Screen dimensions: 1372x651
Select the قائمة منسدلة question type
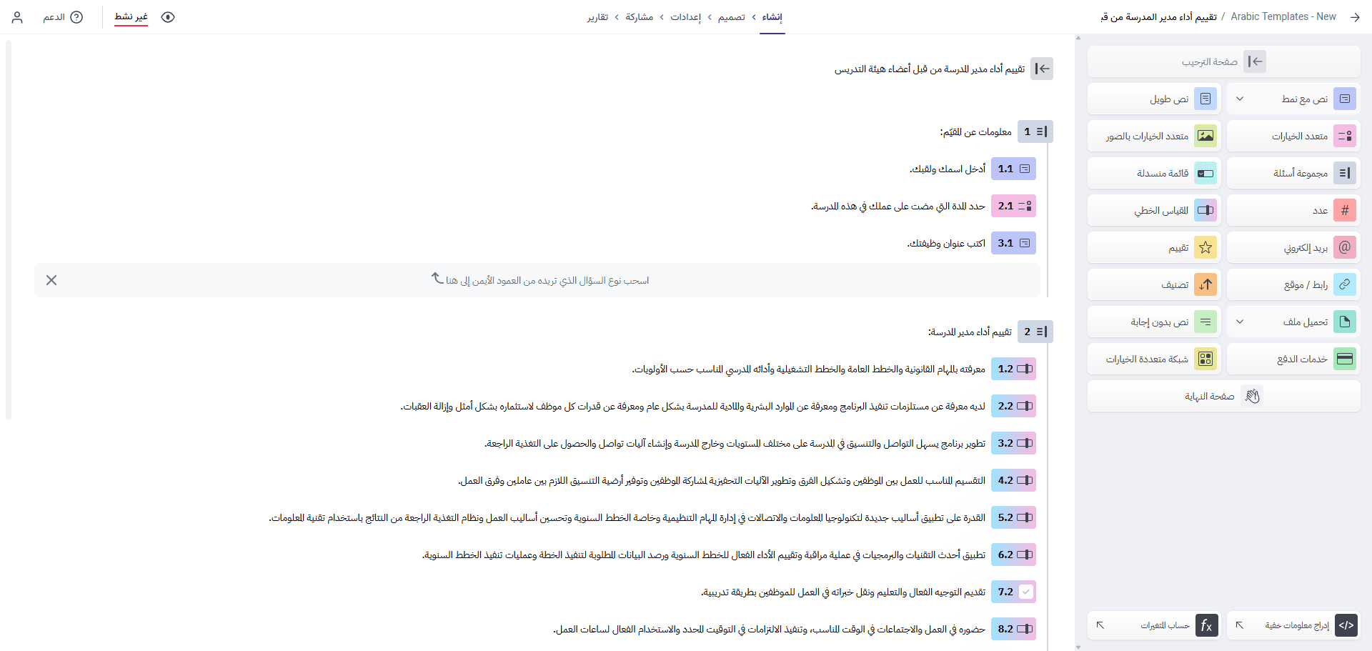point(1154,173)
